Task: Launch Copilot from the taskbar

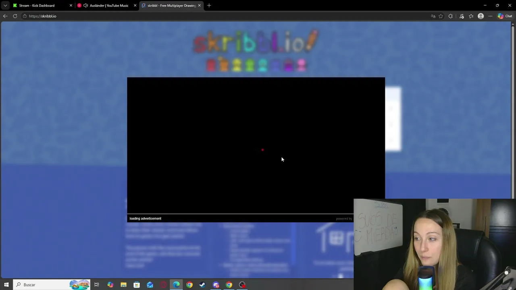Action: (110, 285)
